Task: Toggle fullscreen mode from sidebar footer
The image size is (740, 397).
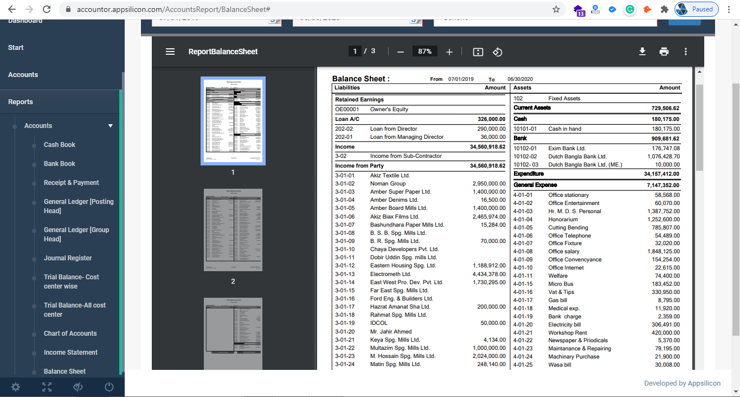Action: [47, 387]
